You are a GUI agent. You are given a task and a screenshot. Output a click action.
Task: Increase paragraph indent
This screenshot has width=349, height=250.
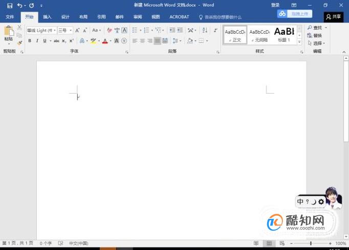[x=180, y=30]
